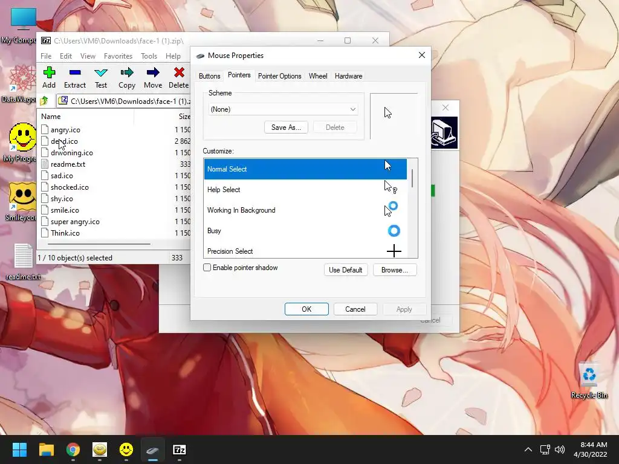The image size is (619, 464).
Task: Open network status in system tray
Action: [x=545, y=449]
